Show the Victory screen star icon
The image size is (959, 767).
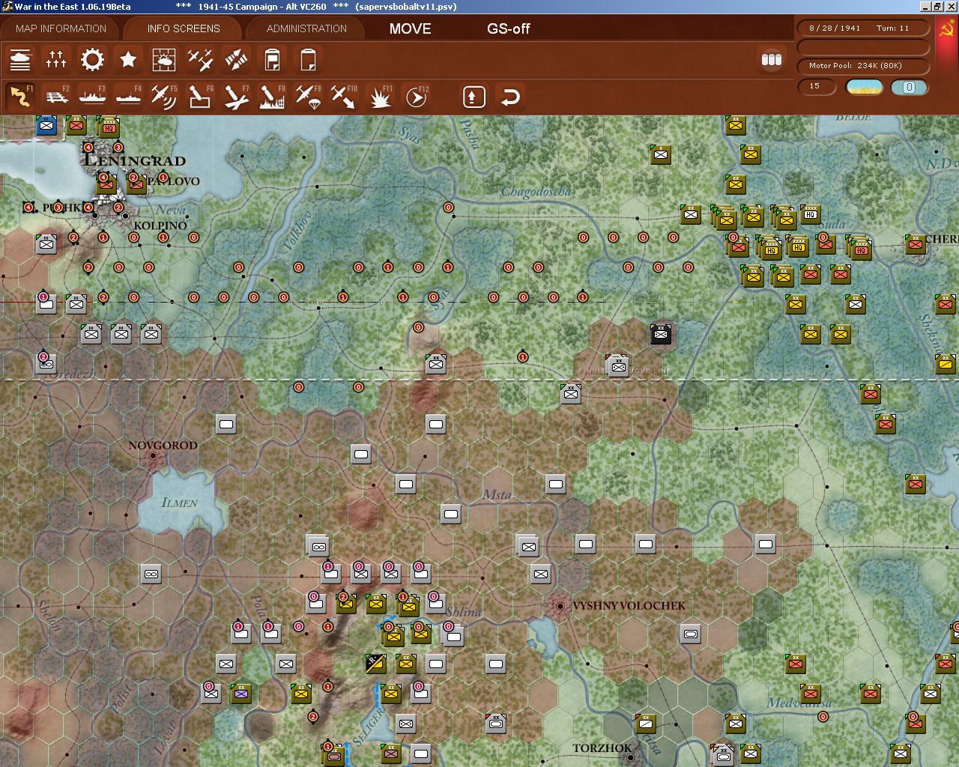pyautogui.click(x=128, y=59)
